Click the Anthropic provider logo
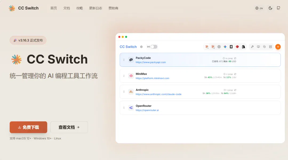 click(131, 92)
